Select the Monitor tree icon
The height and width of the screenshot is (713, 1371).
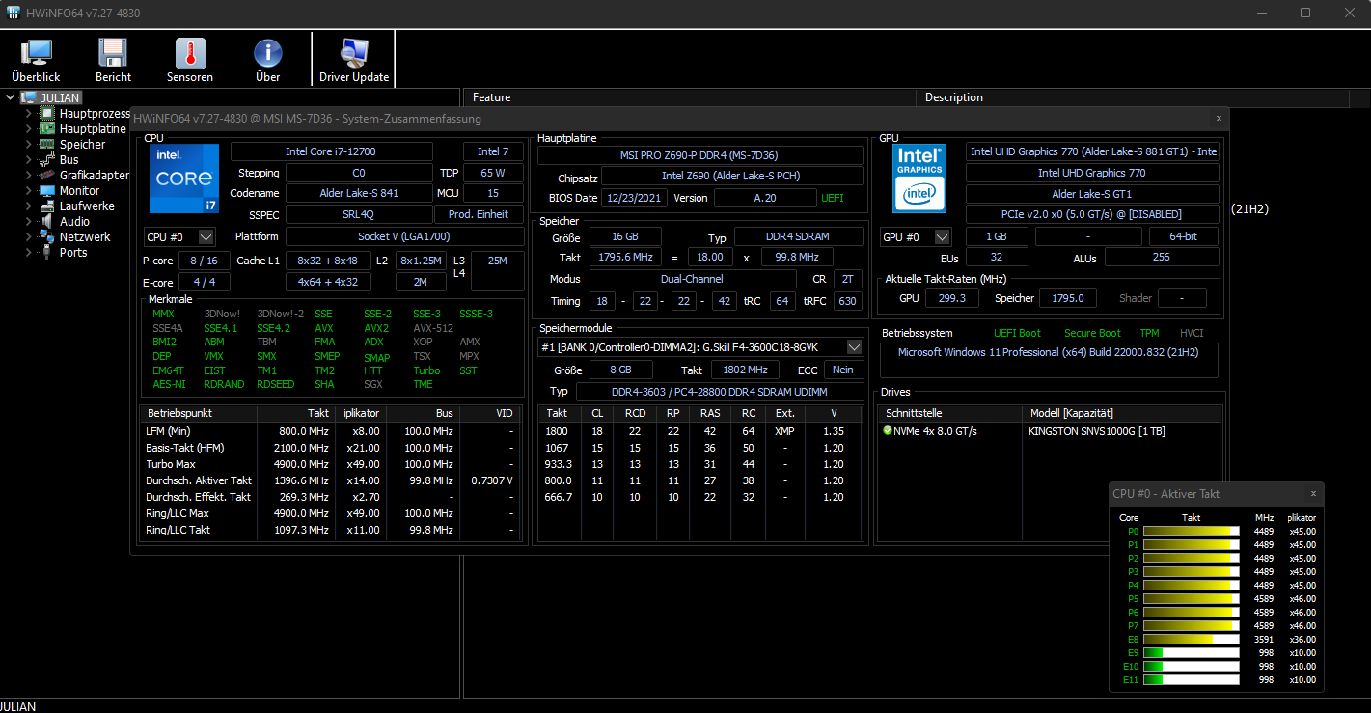point(46,190)
